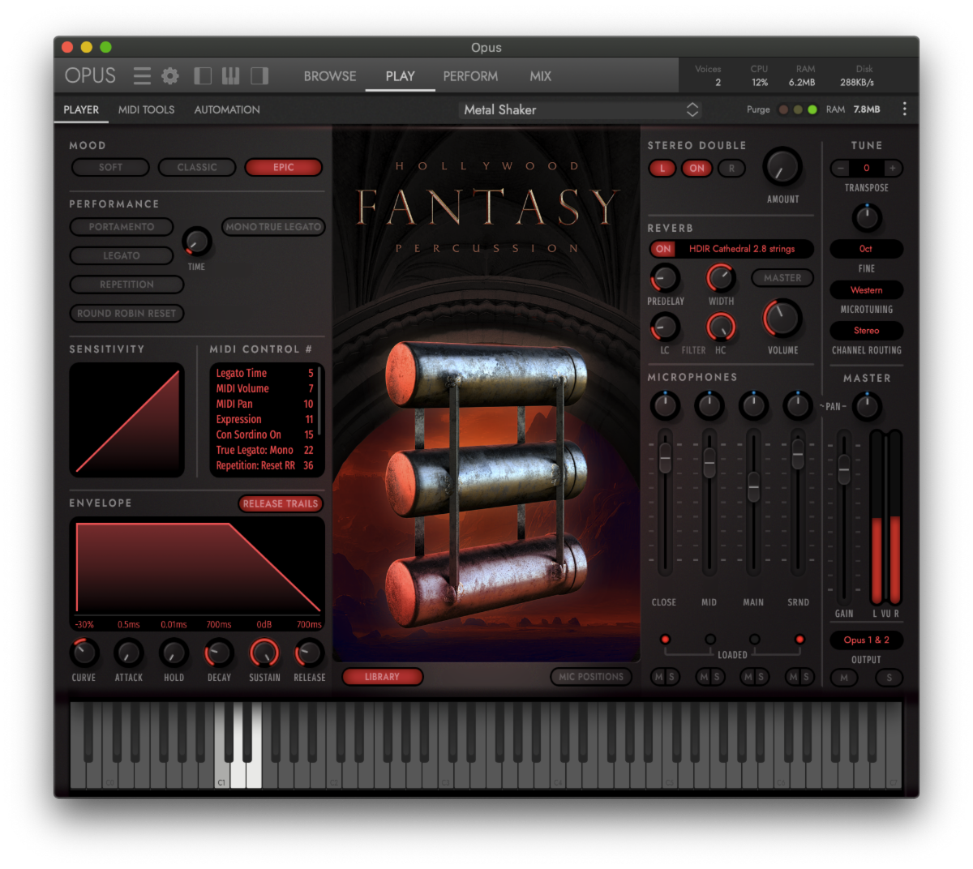Image resolution: width=973 pixels, height=869 pixels.
Task: Open the Stereo channel routing dropdown
Action: [866, 331]
